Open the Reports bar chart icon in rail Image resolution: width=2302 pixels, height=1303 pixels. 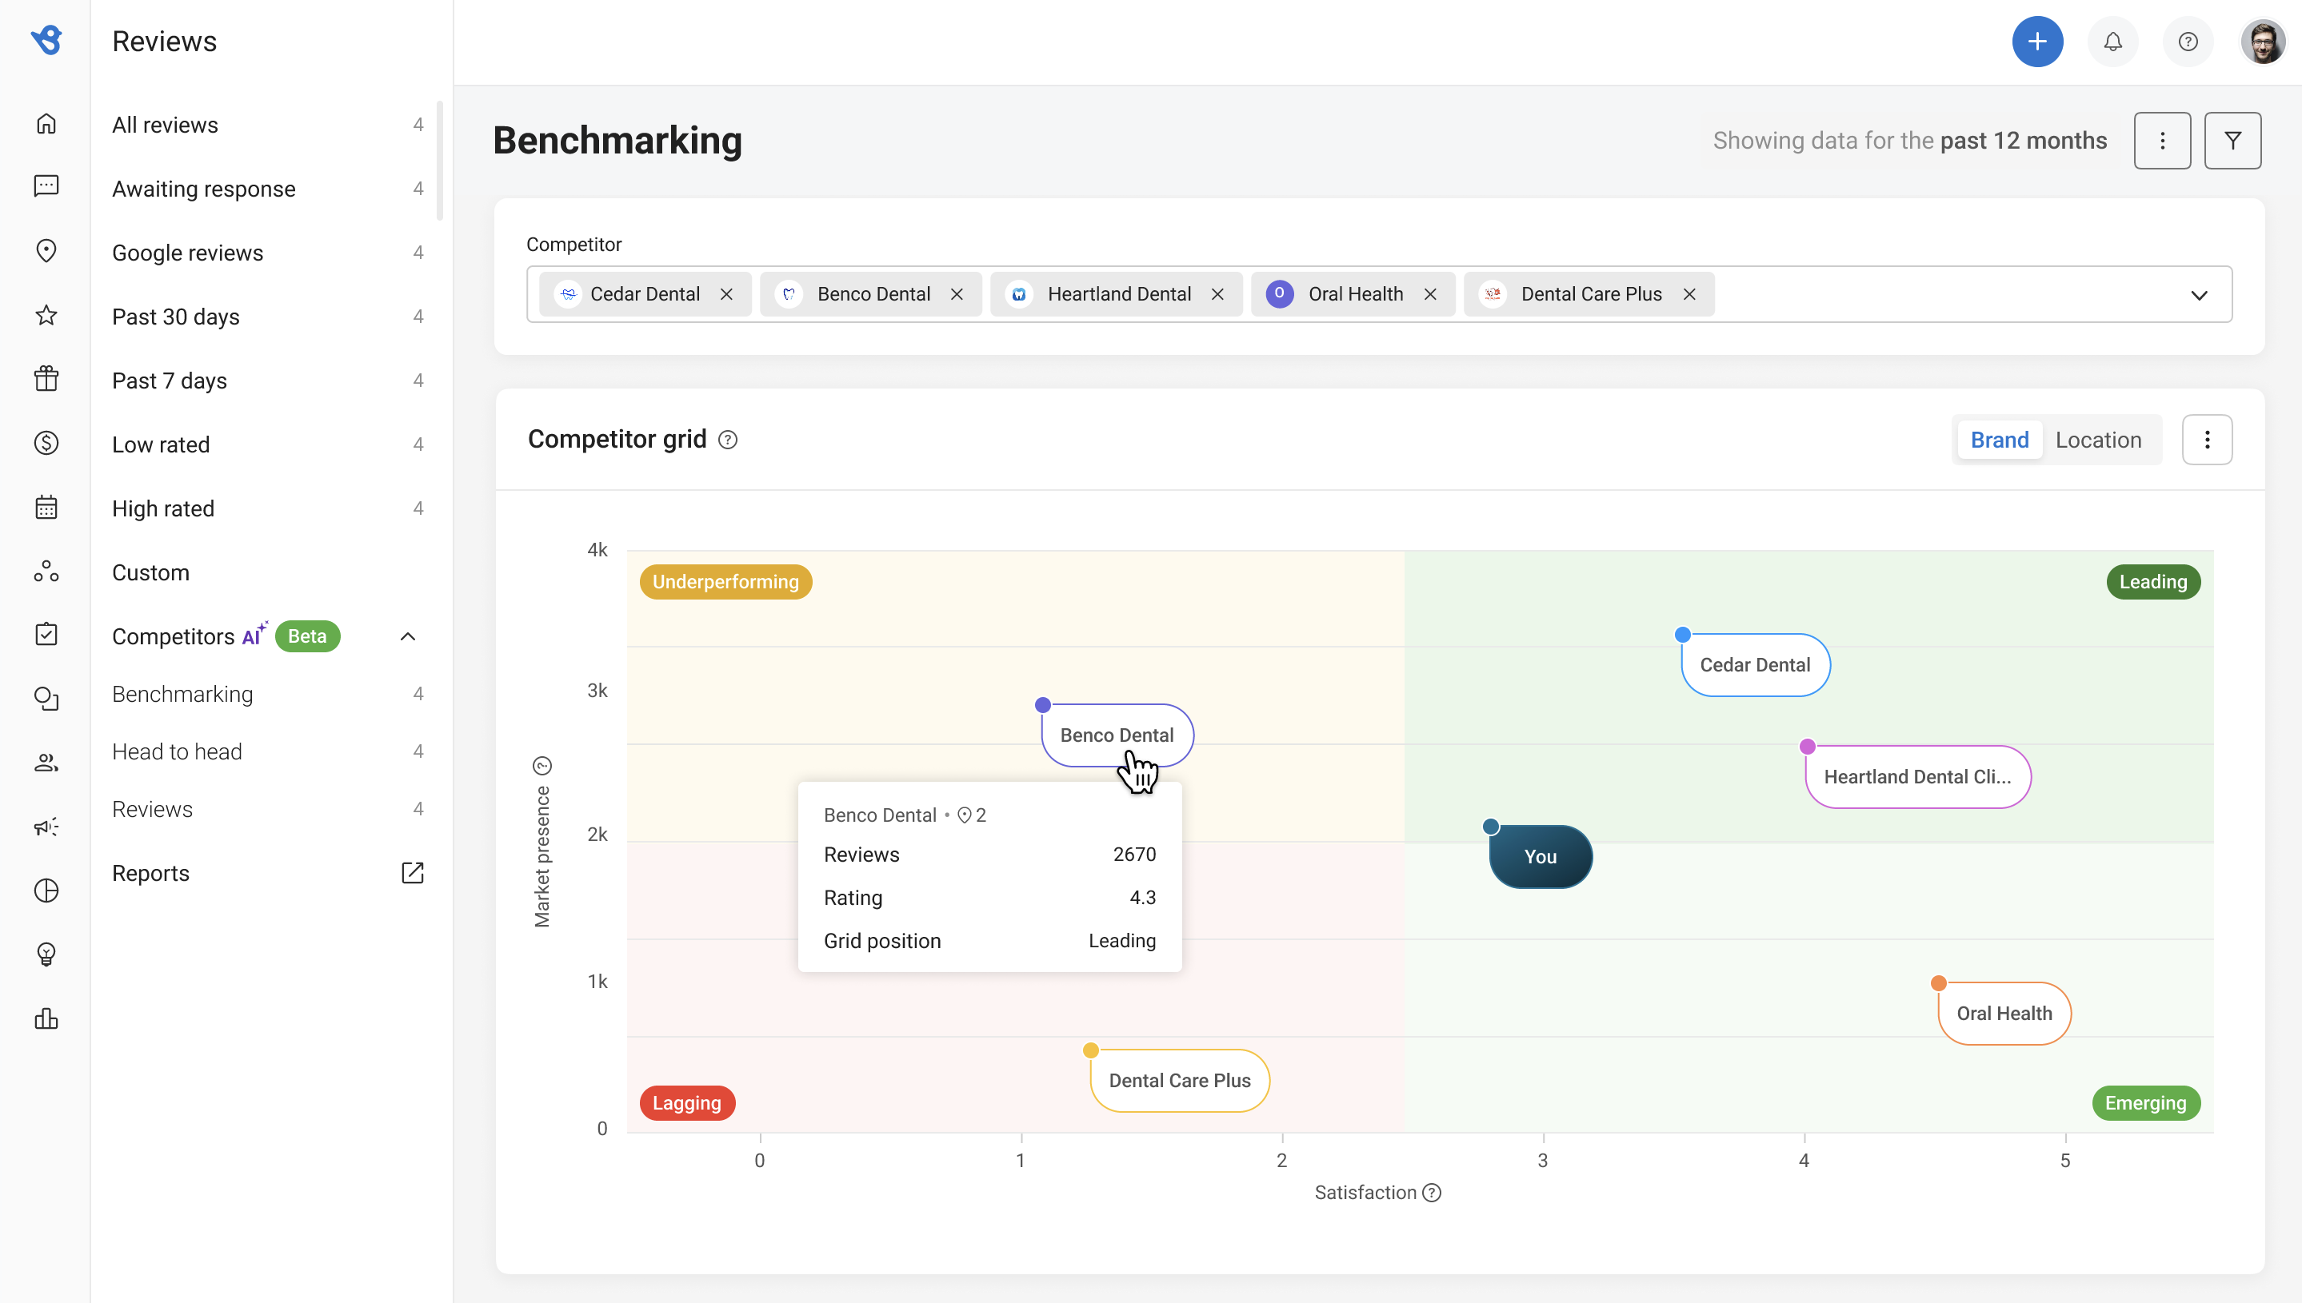46,1018
